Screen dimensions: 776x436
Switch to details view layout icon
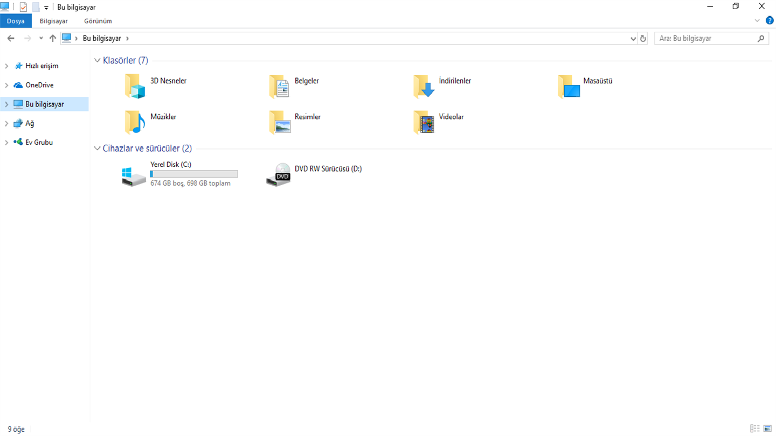[755, 428]
